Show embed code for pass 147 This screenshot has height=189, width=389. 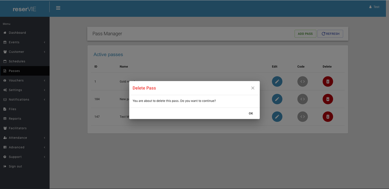point(302,116)
